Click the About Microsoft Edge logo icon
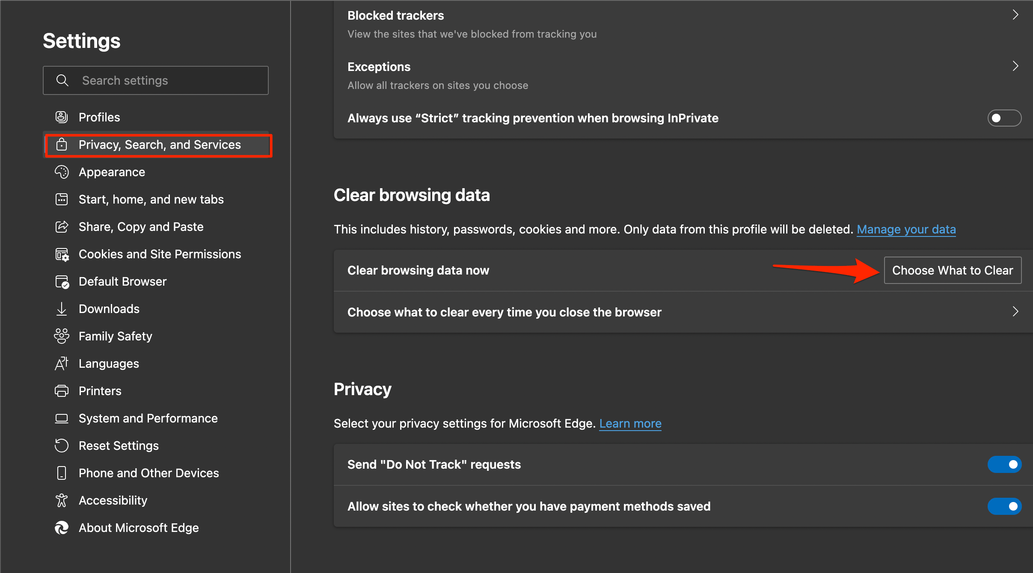This screenshot has height=573, width=1033. [62, 528]
